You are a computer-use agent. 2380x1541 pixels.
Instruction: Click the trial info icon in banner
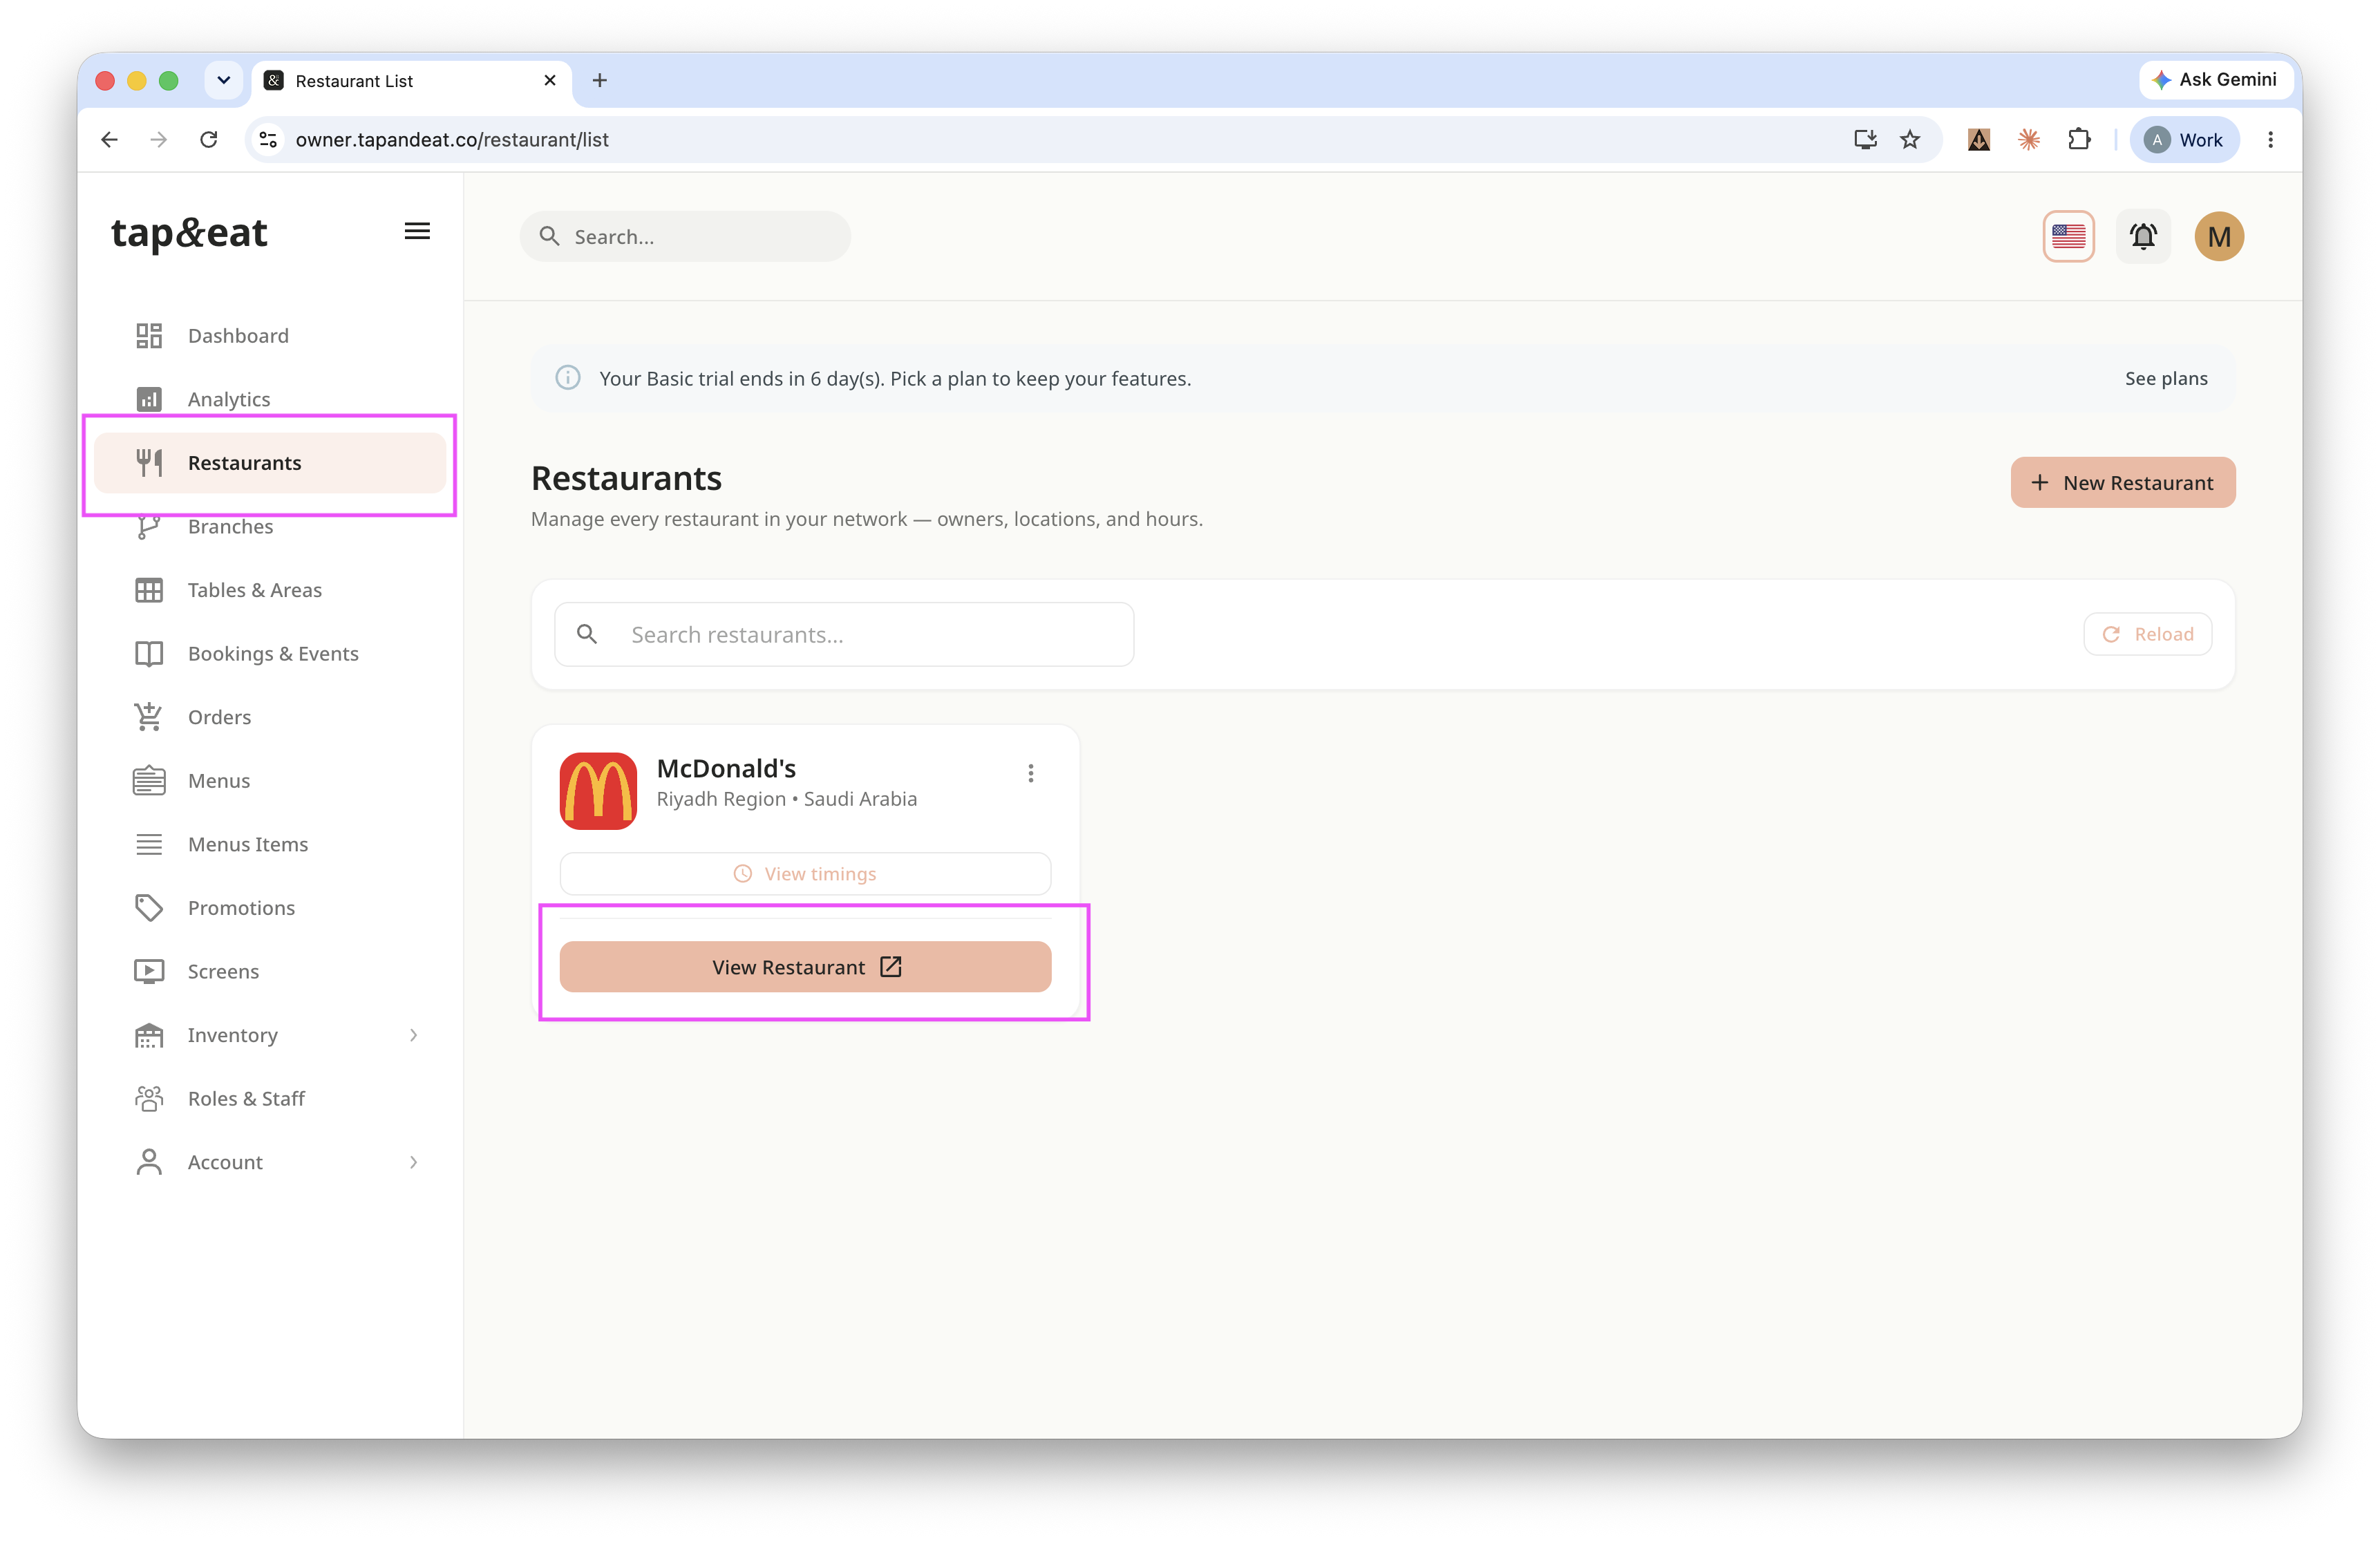568,378
